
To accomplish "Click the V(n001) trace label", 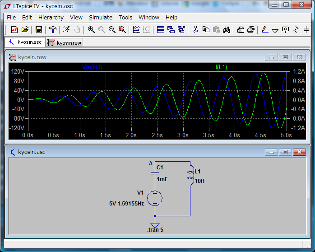I will coord(92,67).
